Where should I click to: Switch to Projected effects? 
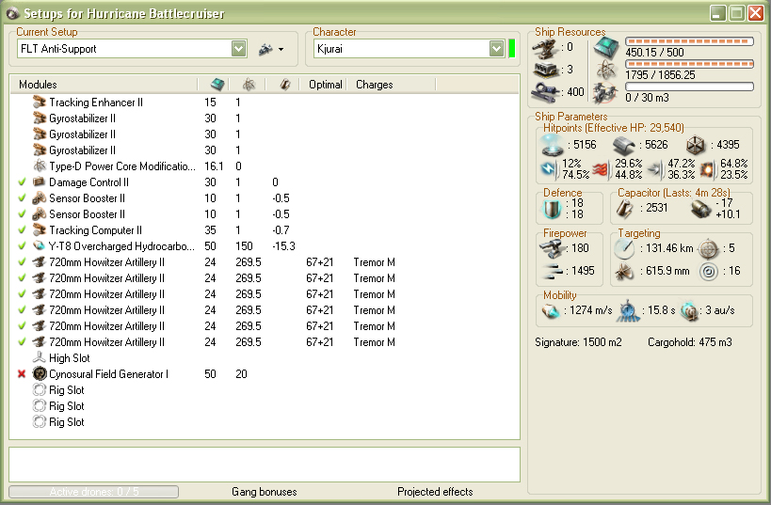[435, 492]
